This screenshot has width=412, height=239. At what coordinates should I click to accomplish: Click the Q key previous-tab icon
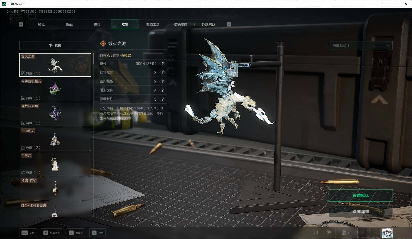click(x=21, y=24)
